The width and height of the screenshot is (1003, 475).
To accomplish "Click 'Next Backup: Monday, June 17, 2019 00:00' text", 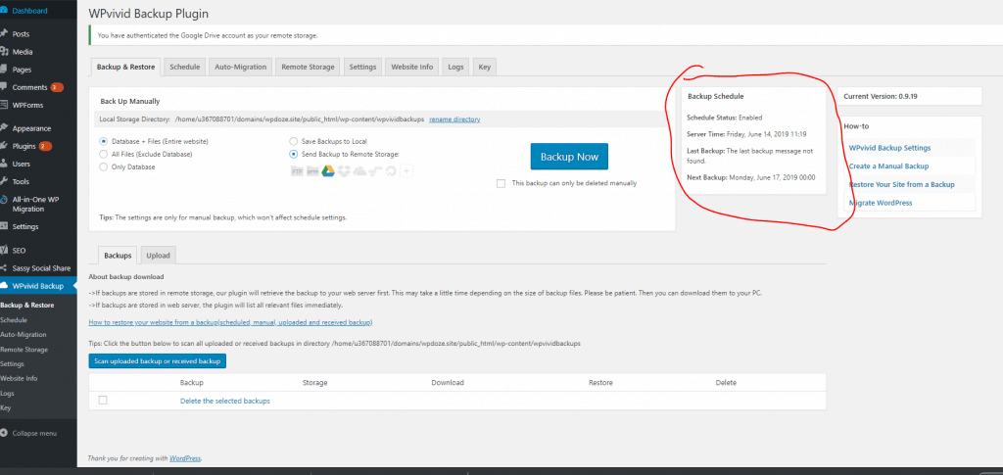I will tap(751, 177).
